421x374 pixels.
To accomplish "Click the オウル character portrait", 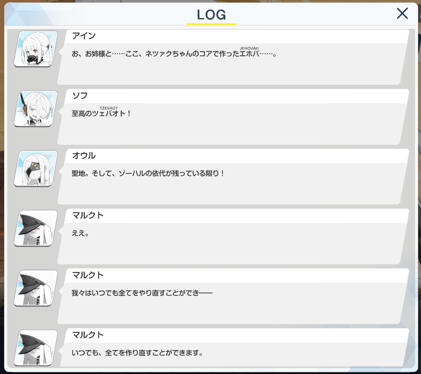I will pyautogui.click(x=36, y=169).
